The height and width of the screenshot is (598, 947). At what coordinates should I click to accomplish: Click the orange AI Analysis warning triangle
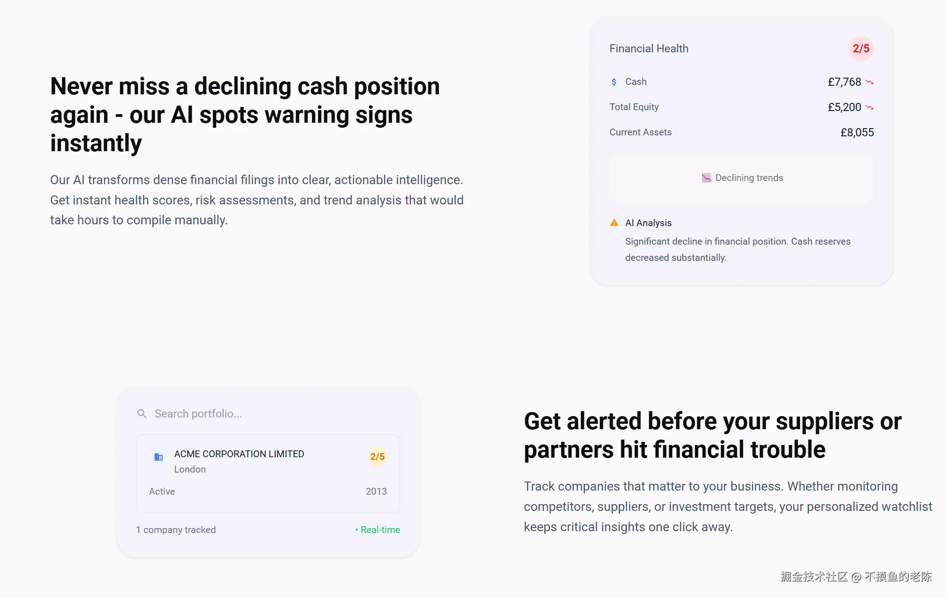point(614,223)
